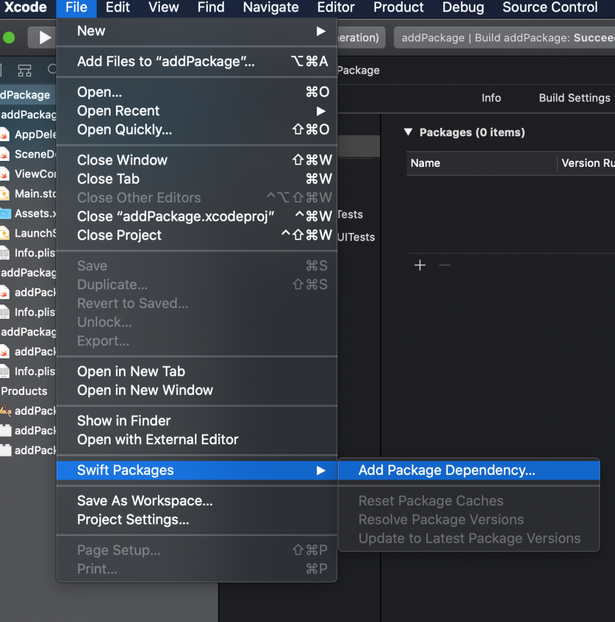Open Project Settings… from File menu
This screenshot has width=615, height=622.
pyautogui.click(x=197, y=520)
